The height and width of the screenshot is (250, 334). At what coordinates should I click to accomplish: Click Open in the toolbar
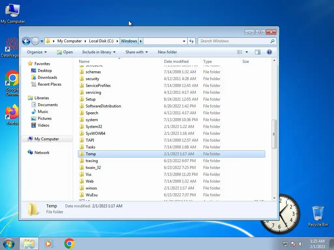[65, 52]
